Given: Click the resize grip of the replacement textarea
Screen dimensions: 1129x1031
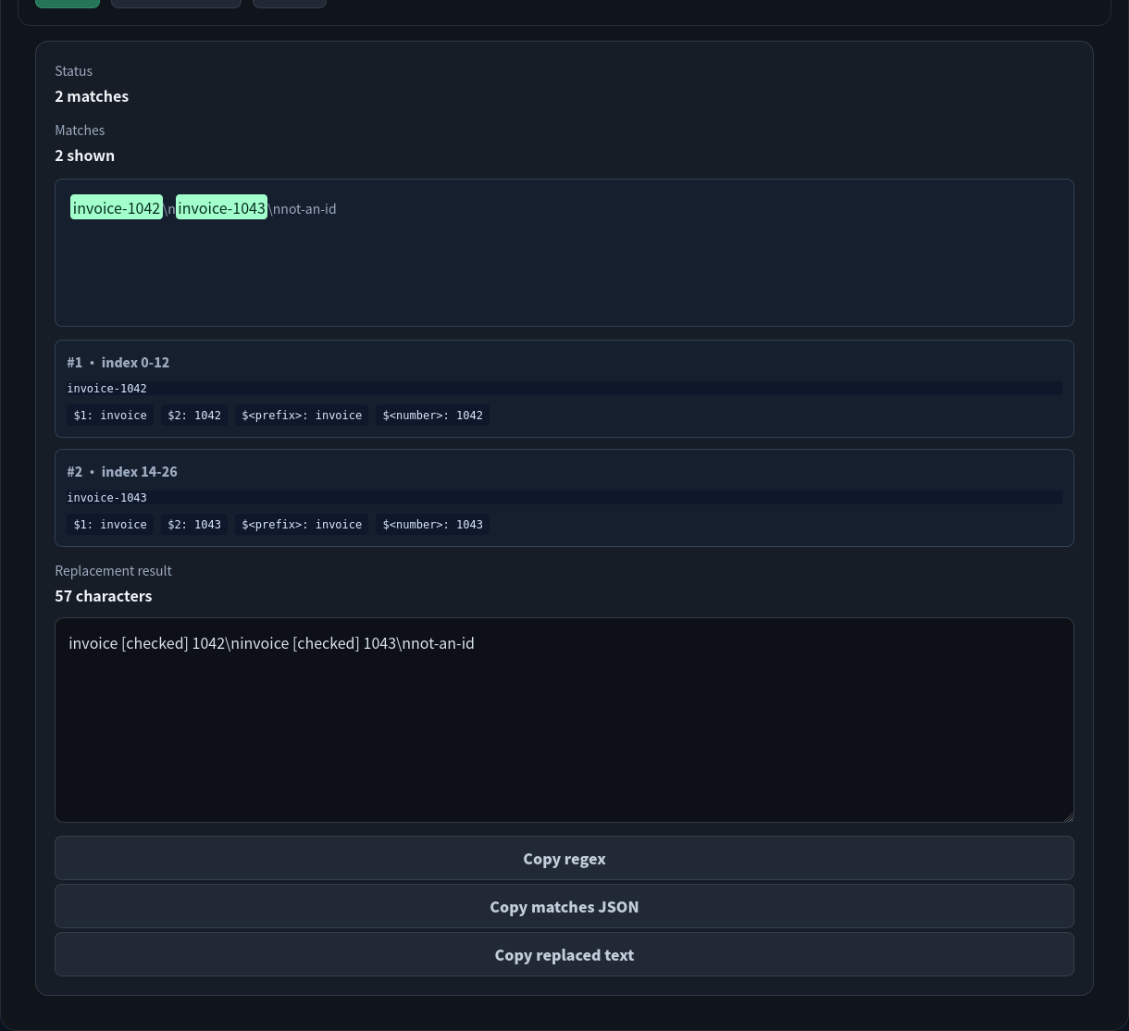Looking at the screenshot, I should 1067,815.
